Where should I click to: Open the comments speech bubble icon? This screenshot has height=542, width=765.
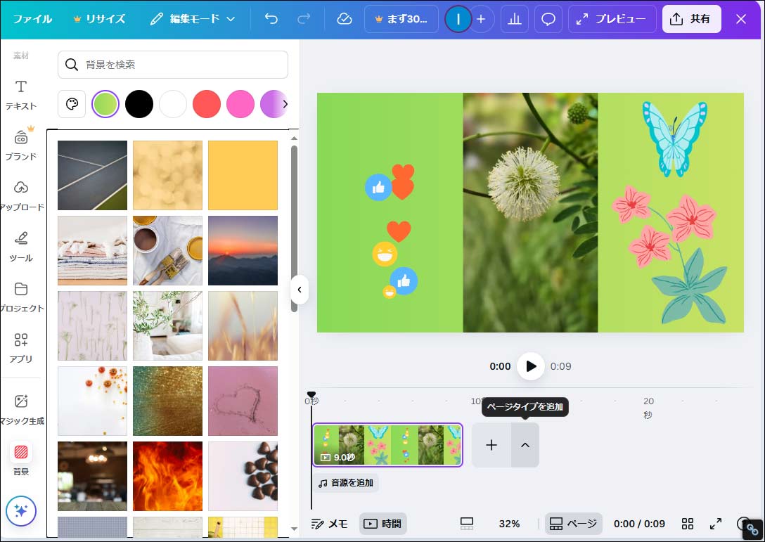548,19
